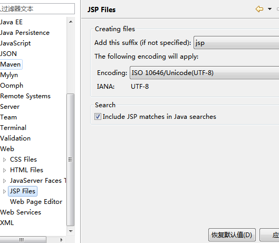Open the Validation preferences page
The width and height of the screenshot is (279, 243).
[x=15, y=138]
